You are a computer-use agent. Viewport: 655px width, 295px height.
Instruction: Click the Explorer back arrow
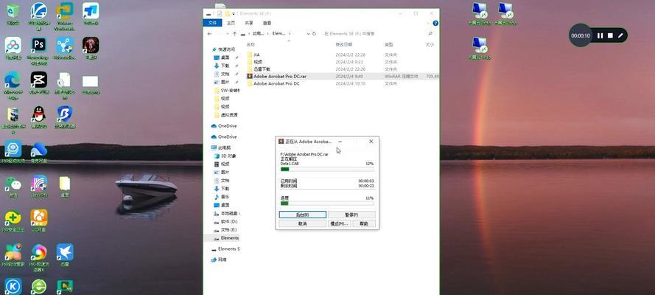coord(209,33)
